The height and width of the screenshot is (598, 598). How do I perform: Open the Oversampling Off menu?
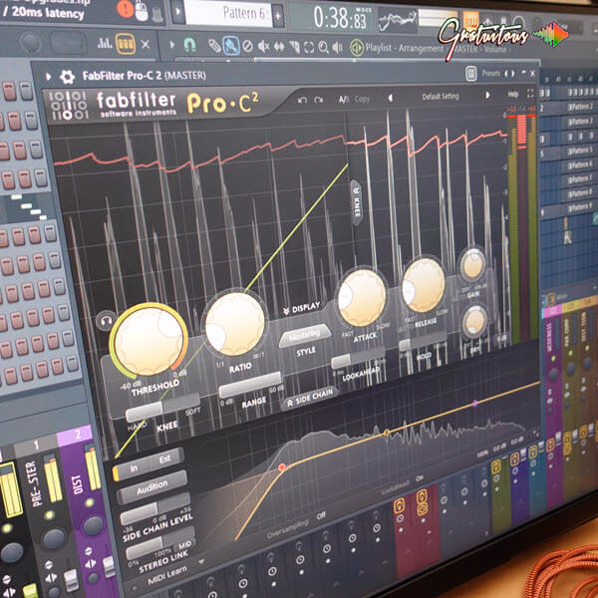[x=321, y=516]
